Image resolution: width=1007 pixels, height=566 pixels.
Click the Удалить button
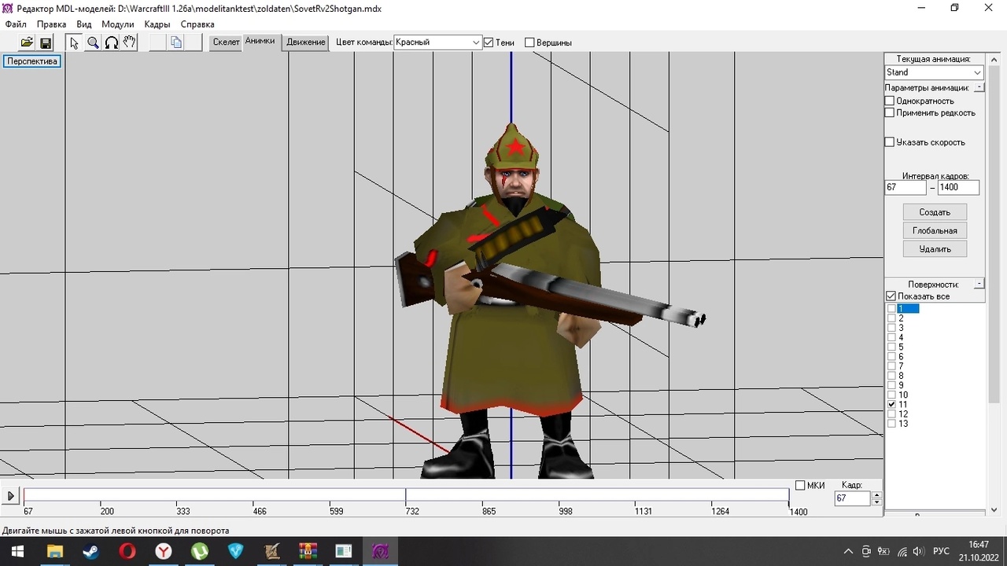pos(935,248)
